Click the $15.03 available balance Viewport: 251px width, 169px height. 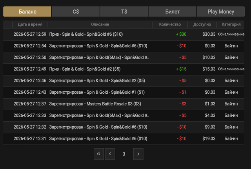point(209,69)
